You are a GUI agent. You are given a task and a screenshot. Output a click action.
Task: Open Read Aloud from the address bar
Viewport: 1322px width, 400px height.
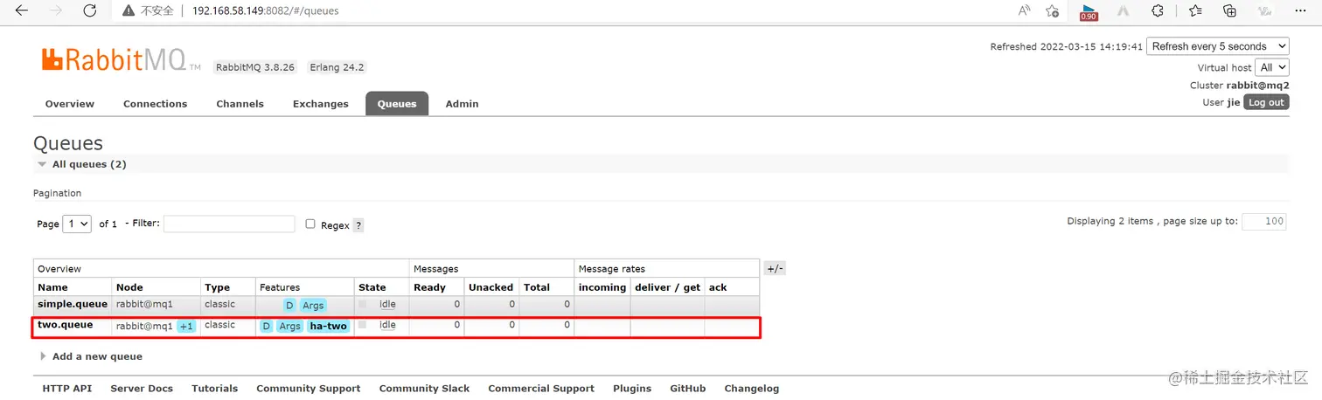tap(1024, 10)
